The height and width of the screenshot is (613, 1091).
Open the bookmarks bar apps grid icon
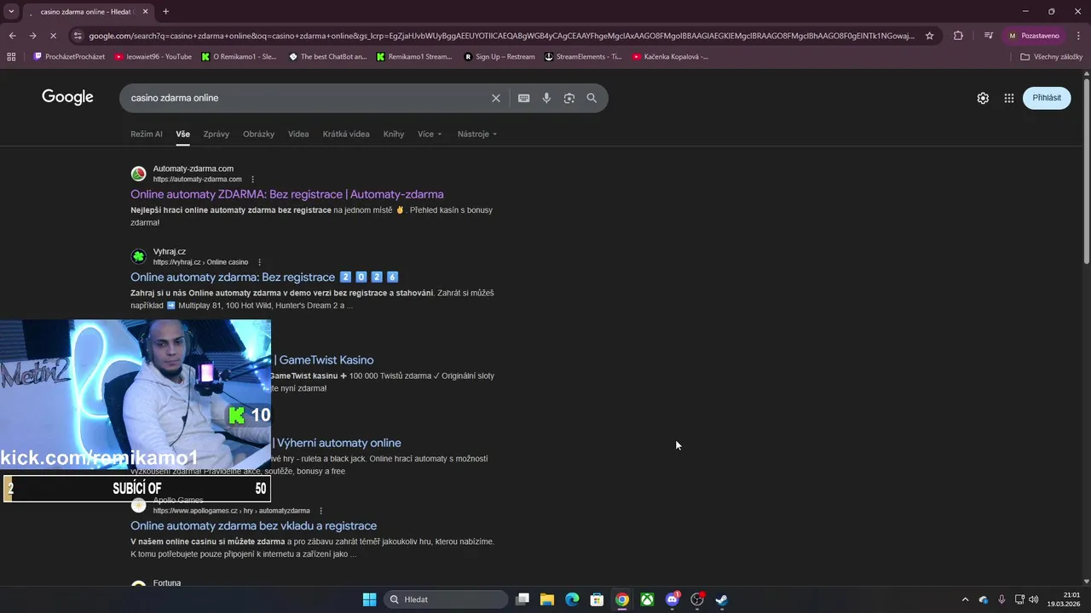pos(11,57)
